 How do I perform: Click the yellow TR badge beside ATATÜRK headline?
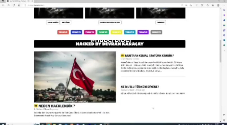click(122, 55)
